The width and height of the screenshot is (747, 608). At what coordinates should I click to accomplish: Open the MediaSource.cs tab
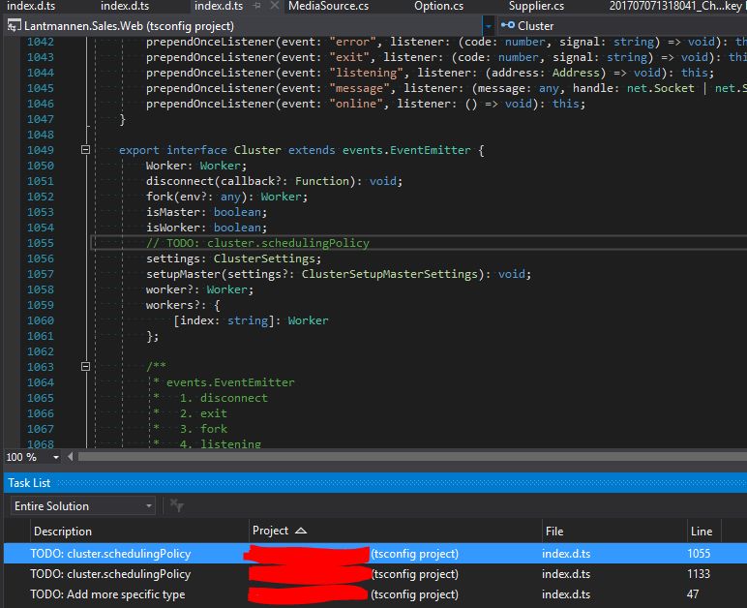(x=328, y=6)
